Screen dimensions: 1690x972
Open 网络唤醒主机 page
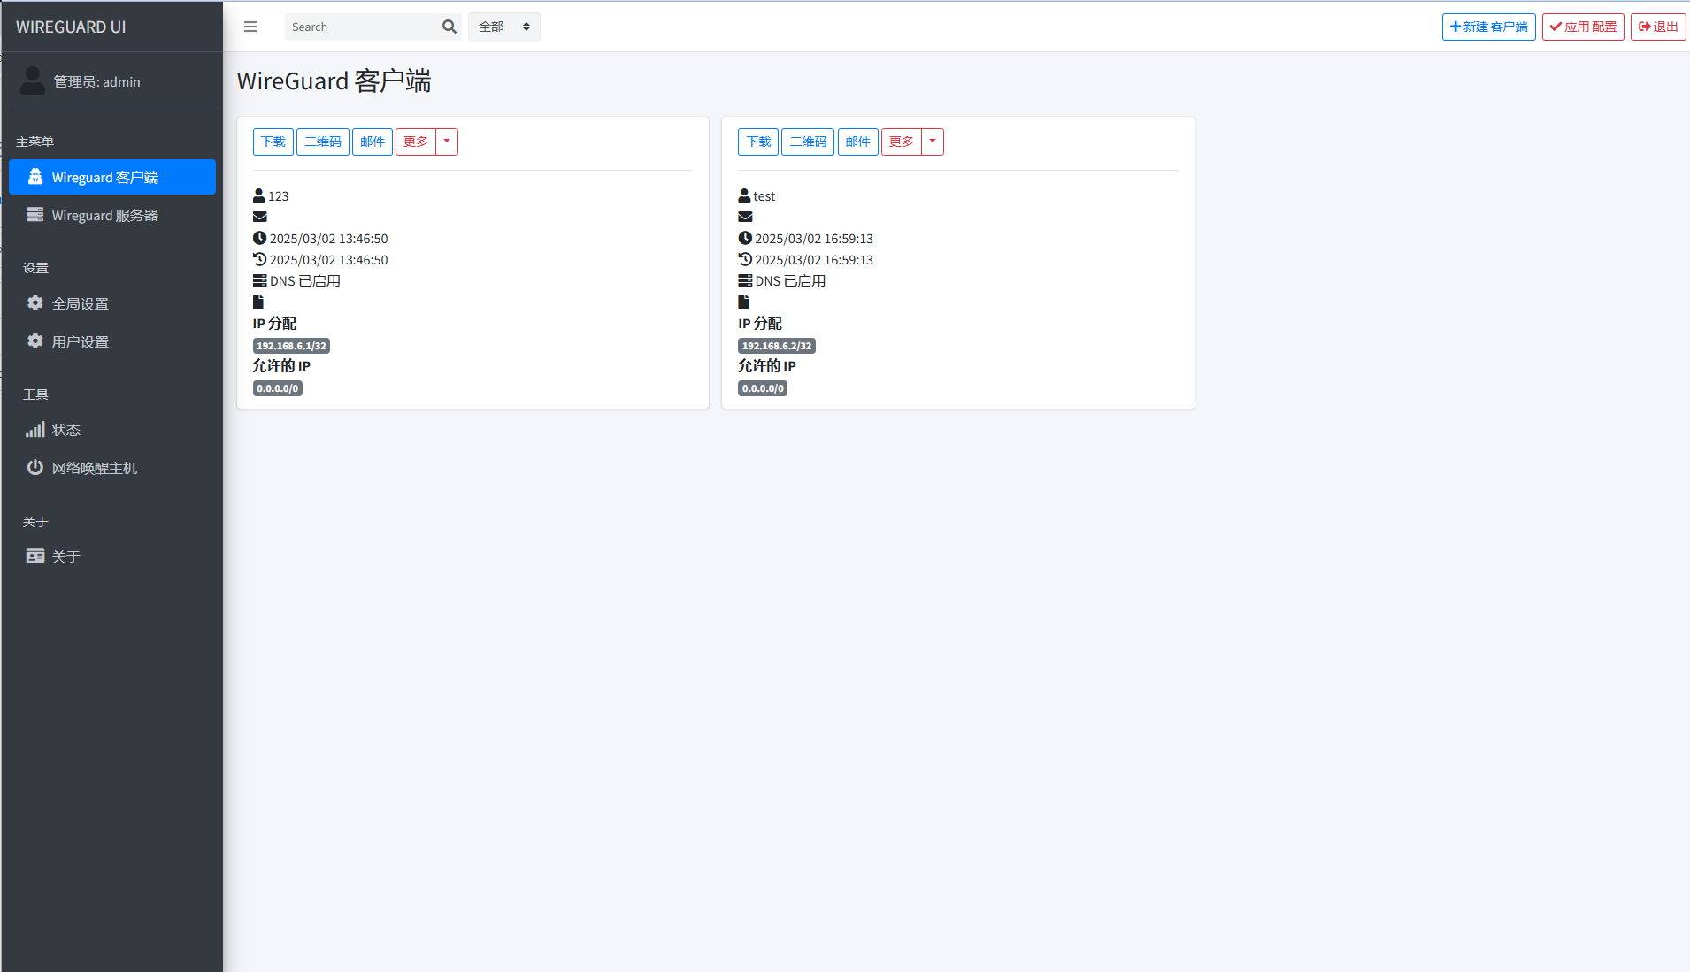pos(112,468)
